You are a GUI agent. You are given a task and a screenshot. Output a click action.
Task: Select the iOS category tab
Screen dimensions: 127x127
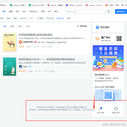[x=31, y=18]
